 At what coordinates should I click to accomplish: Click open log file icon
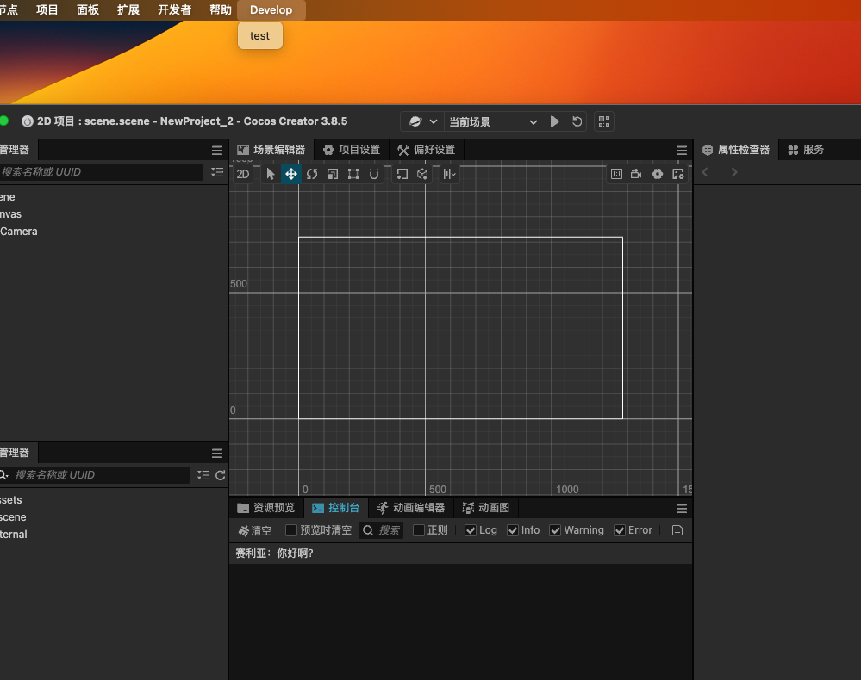point(677,530)
